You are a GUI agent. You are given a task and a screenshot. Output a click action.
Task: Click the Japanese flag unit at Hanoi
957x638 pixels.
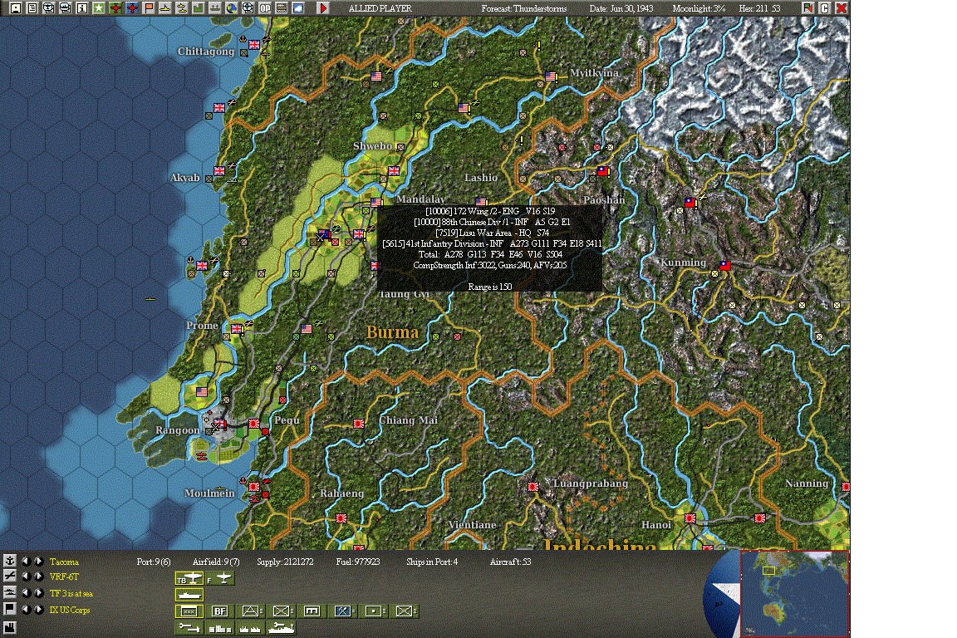coord(690,518)
